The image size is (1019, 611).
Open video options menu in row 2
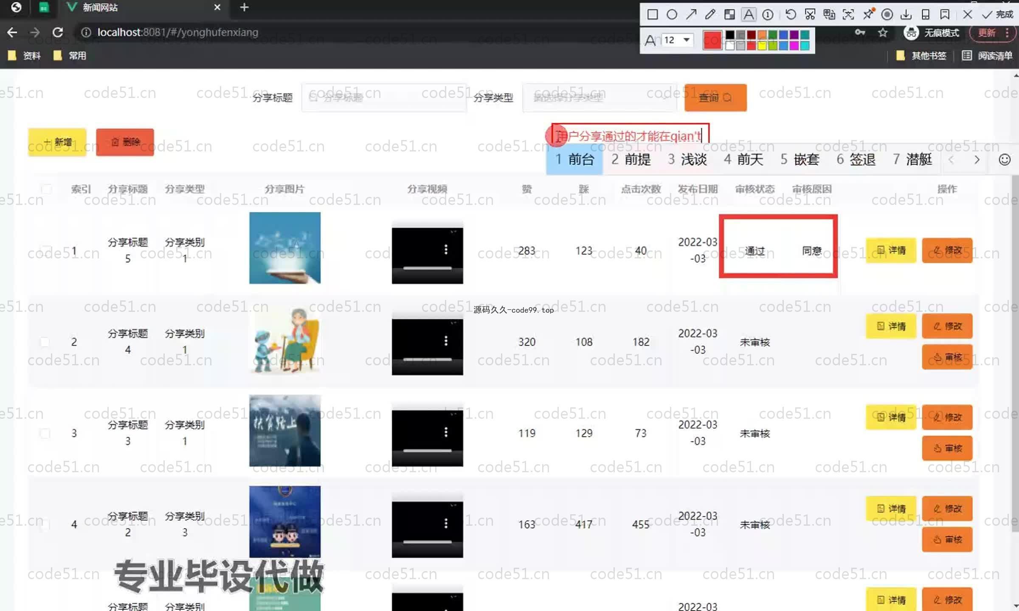(446, 341)
